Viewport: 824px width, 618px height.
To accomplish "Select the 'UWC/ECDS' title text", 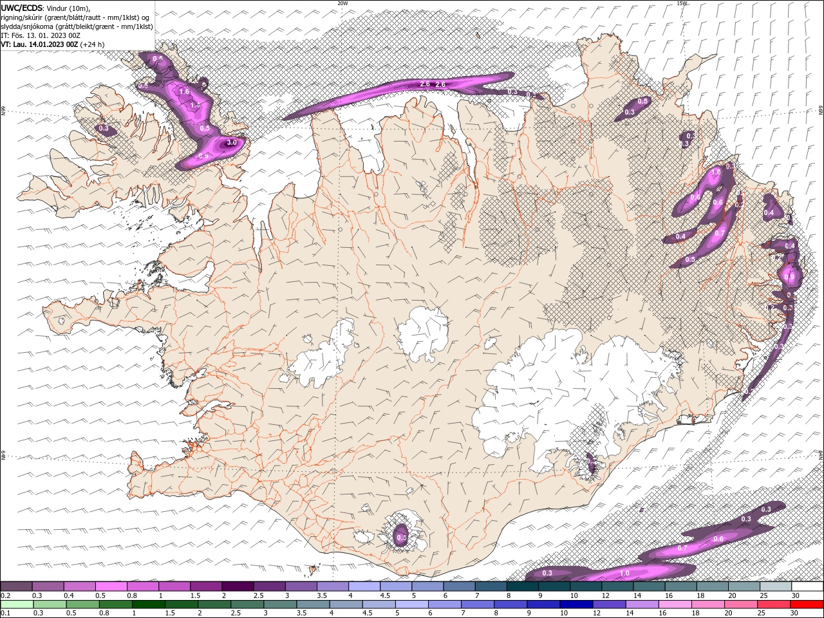I will pyautogui.click(x=22, y=8).
